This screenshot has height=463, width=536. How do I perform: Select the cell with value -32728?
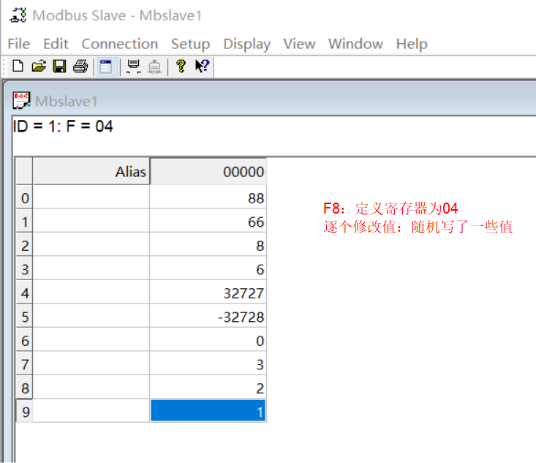coord(208,316)
